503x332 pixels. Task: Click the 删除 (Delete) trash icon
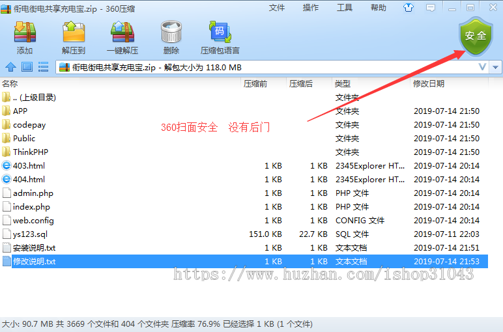click(x=171, y=32)
